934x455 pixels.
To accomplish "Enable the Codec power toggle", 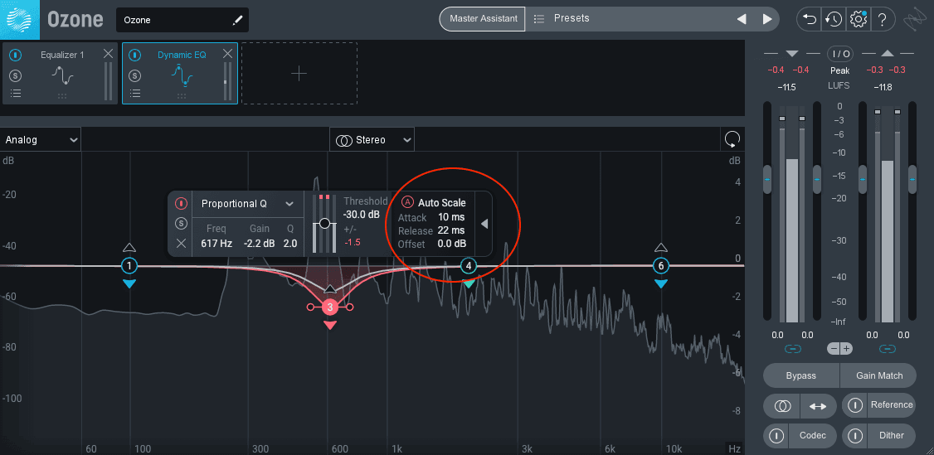I will coord(776,436).
